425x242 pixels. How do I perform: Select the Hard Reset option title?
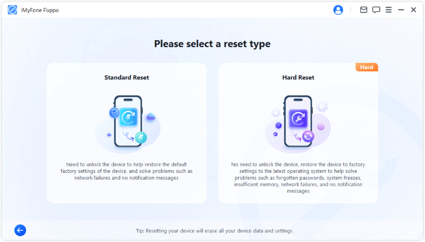pyautogui.click(x=298, y=78)
